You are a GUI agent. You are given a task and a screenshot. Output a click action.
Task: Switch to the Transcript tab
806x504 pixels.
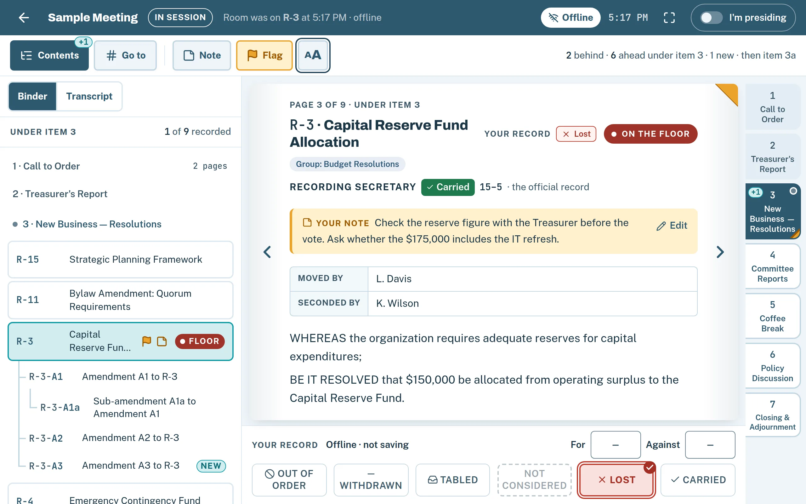click(89, 96)
